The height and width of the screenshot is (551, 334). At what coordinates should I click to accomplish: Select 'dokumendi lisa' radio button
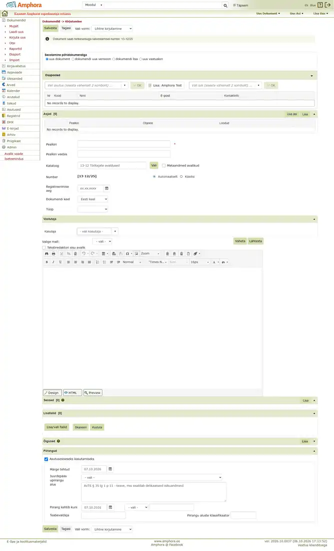[113, 59]
